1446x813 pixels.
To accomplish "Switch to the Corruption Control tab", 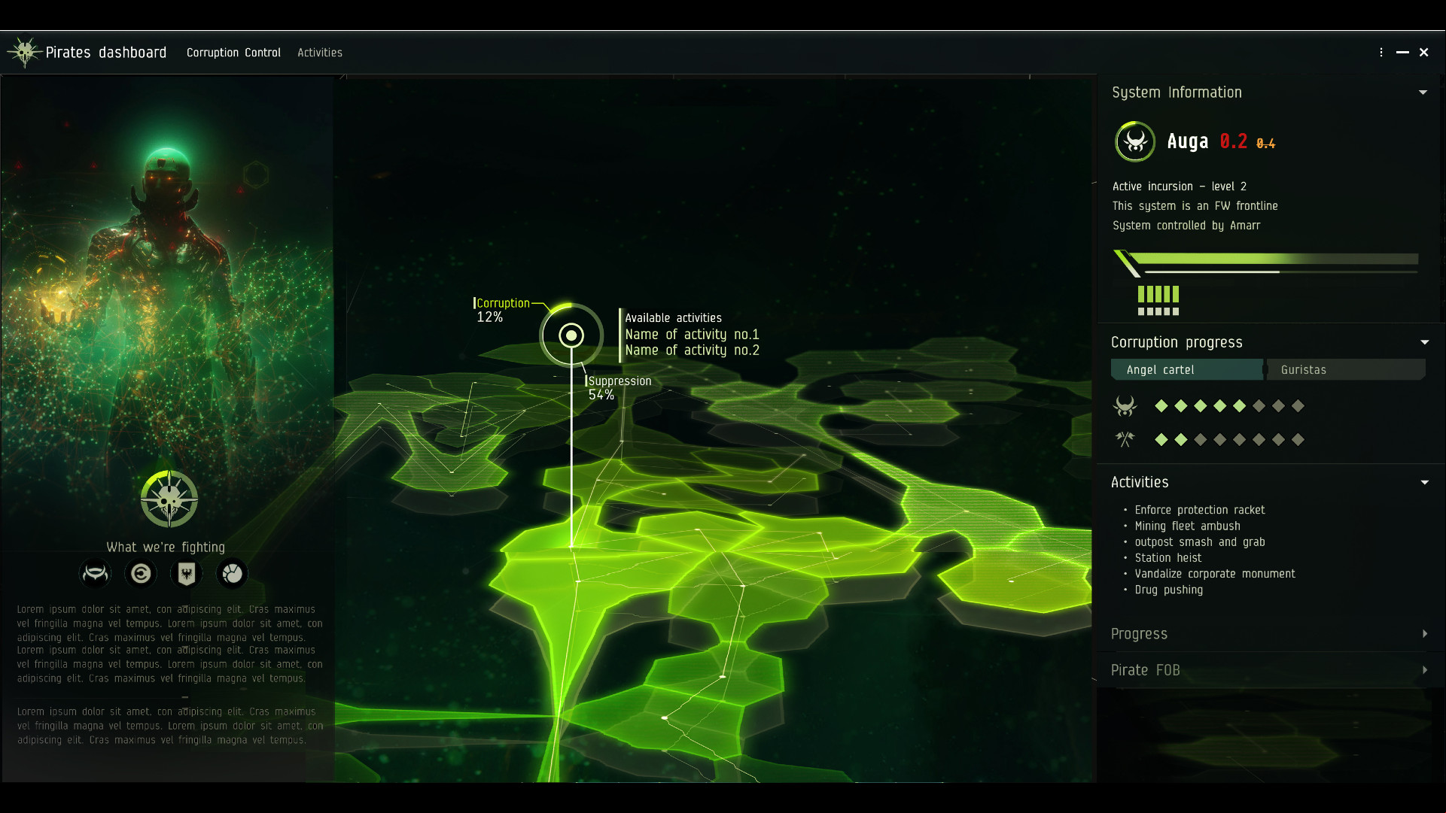I will (x=233, y=53).
